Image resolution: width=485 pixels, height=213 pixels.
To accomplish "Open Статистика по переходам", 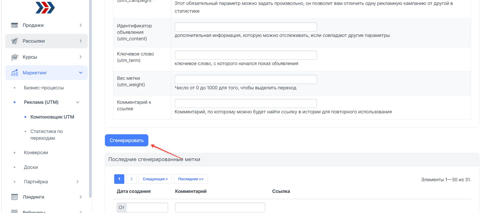I will click(47, 135).
